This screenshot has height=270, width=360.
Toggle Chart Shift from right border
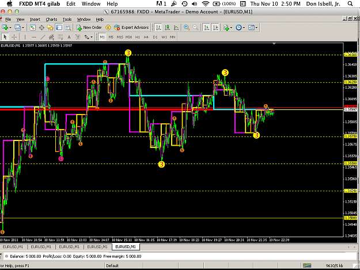(215, 28)
